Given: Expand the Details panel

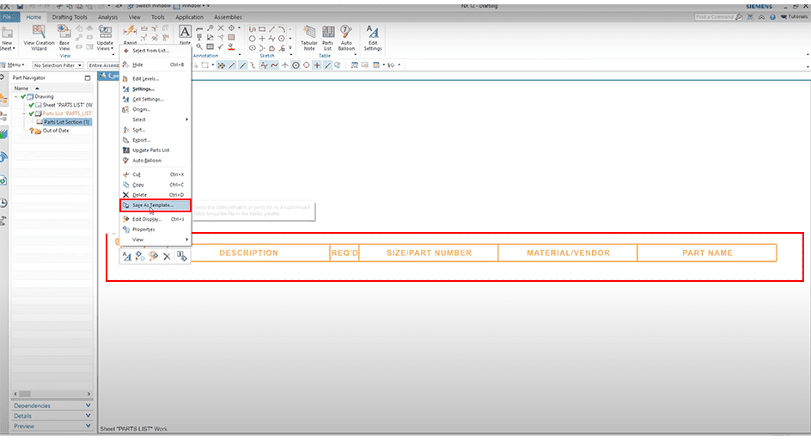Looking at the screenshot, I should [52, 416].
